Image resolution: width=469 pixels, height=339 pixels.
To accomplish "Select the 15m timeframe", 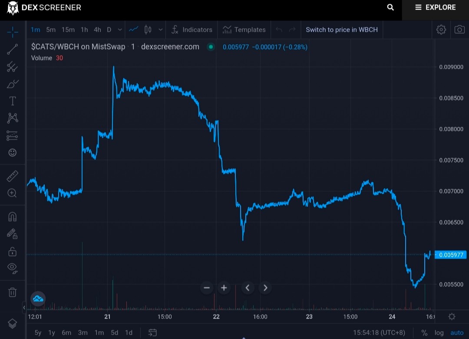I will [68, 30].
